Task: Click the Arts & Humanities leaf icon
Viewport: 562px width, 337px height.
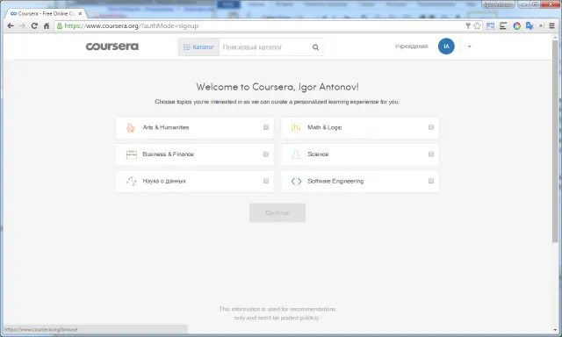Action: [131, 127]
